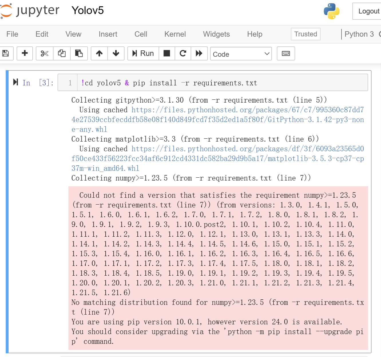Open the cell type Code dropdown
Screen dimensions: 381x357
click(x=241, y=54)
